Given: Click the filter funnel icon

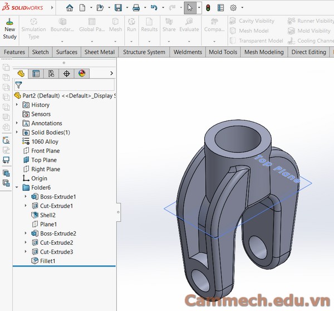Looking at the screenshot, I should (18, 85).
